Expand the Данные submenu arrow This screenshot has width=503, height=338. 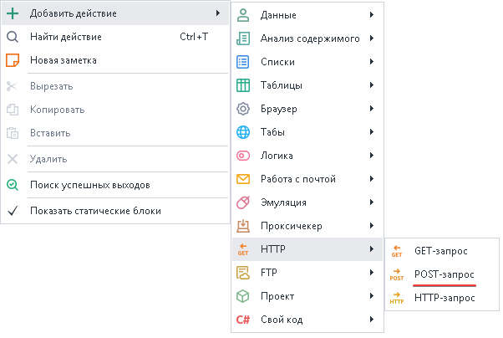pyautogui.click(x=371, y=15)
